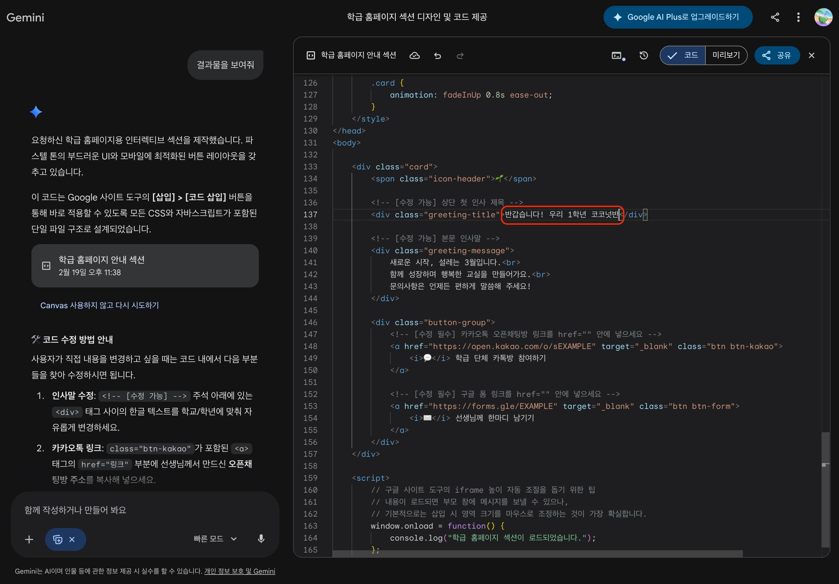The width and height of the screenshot is (839, 584).
Task: Click the plus add-files icon
Action: click(x=29, y=539)
